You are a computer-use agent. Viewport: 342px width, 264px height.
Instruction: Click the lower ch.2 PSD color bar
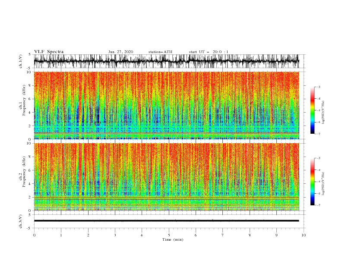pos(313,182)
